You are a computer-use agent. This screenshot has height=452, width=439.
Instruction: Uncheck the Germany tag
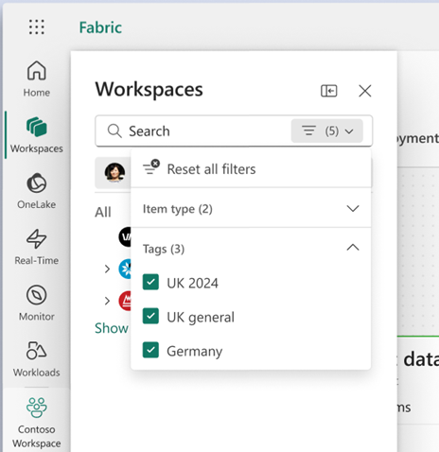[150, 350]
